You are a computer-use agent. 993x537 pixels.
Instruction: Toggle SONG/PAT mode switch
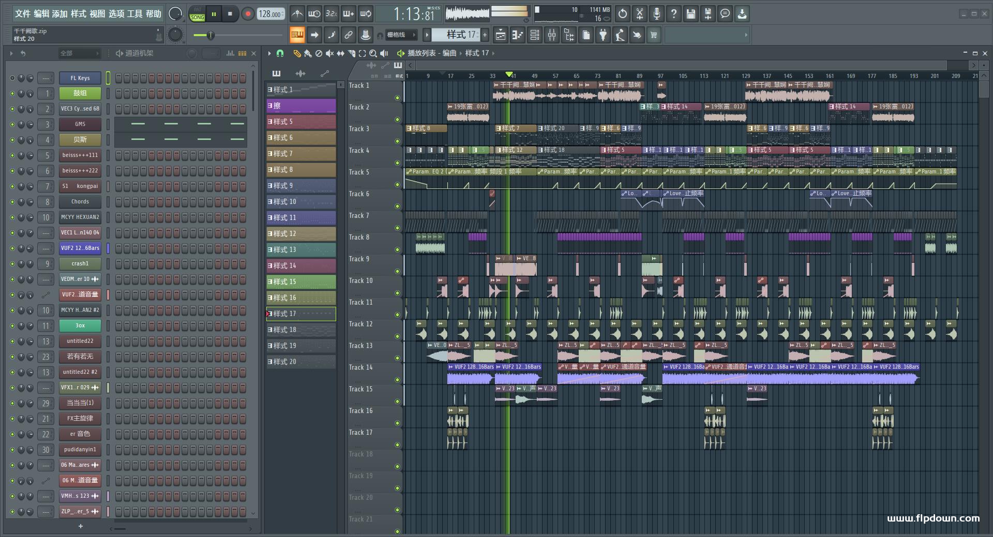pos(197,14)
